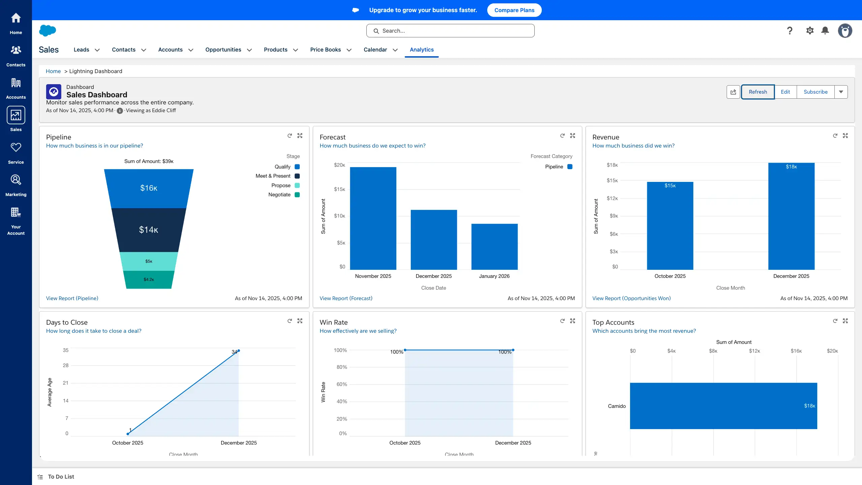
Task: Click the notification bell icon
Action: point(825,30)
